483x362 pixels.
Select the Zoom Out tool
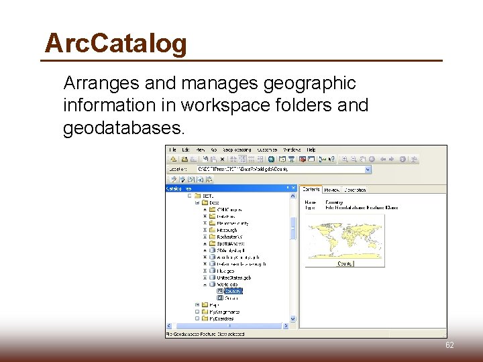click(x=354, y=159)
